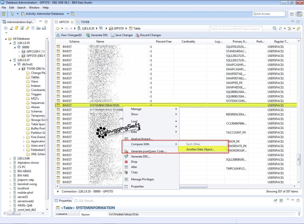Viewport: 304px width, 224px height.
Task: Click the export icon in Administration Explorer toolbar
Action: 44,28
